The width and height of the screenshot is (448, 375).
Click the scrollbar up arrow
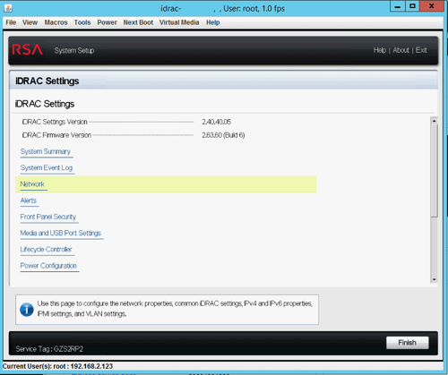point(435,121)
